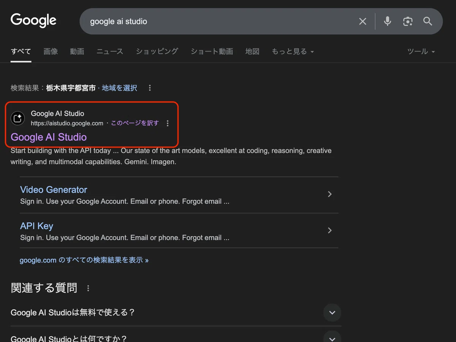Open the Google AI Studio result title

tap(49, 137)
